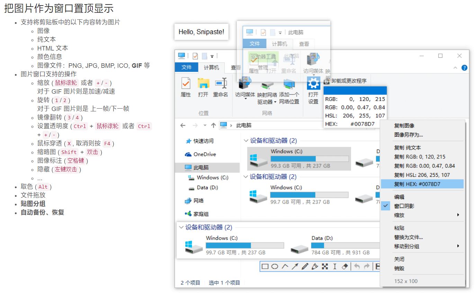Screen dimensions: 475x293
Task: Pick the arrow annotation tool
Action: pos(295,266)
